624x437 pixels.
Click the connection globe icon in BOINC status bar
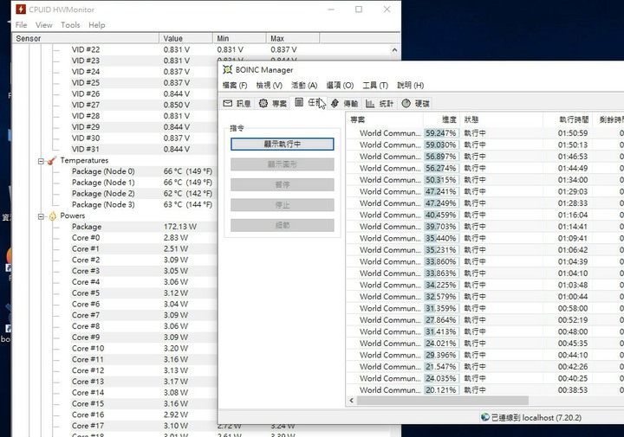(485, 417)
